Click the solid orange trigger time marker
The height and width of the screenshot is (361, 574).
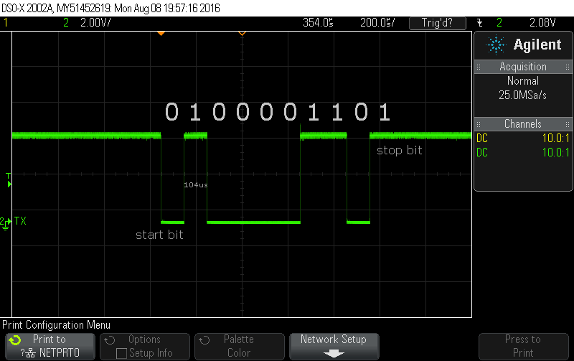(x=161, y=33)
